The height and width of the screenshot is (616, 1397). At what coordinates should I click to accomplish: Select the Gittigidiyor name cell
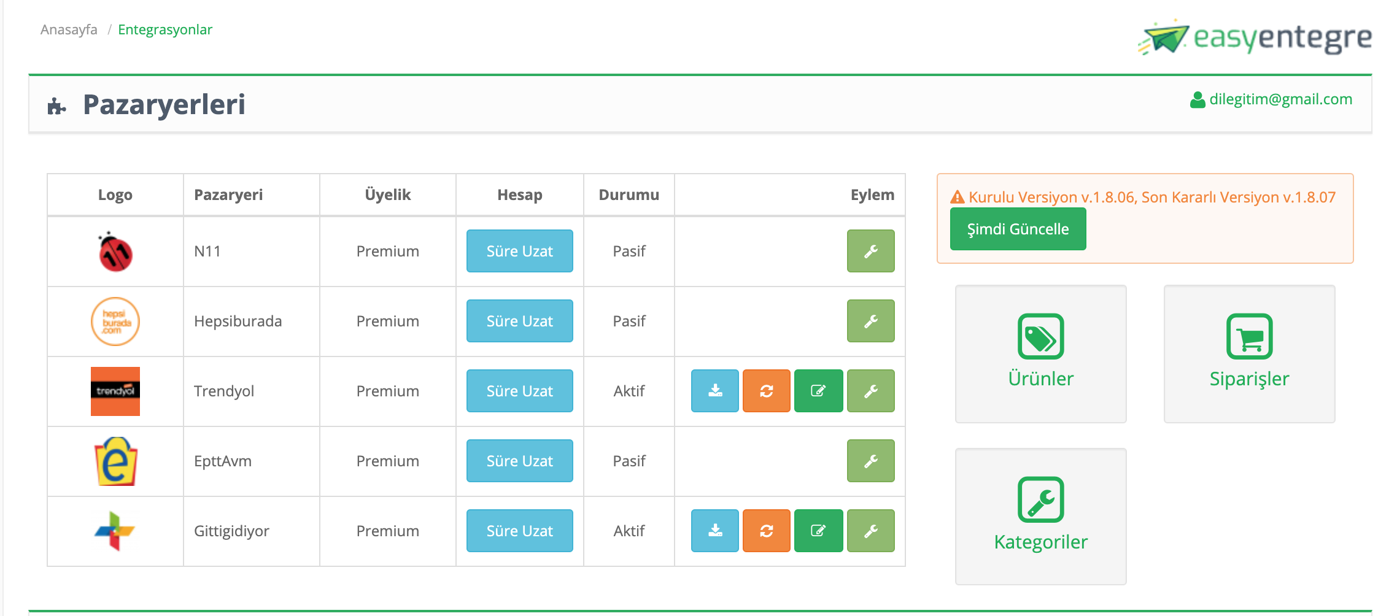click(252, 531)
